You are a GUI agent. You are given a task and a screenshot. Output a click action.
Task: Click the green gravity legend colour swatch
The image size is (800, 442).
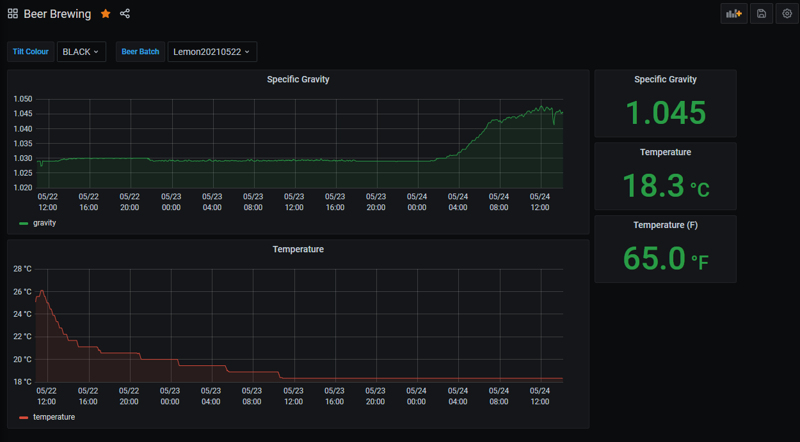(24, 224)
